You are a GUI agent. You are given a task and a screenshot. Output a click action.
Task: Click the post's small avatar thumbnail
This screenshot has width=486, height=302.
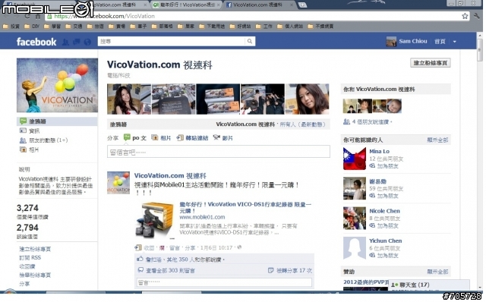[118, 183]
